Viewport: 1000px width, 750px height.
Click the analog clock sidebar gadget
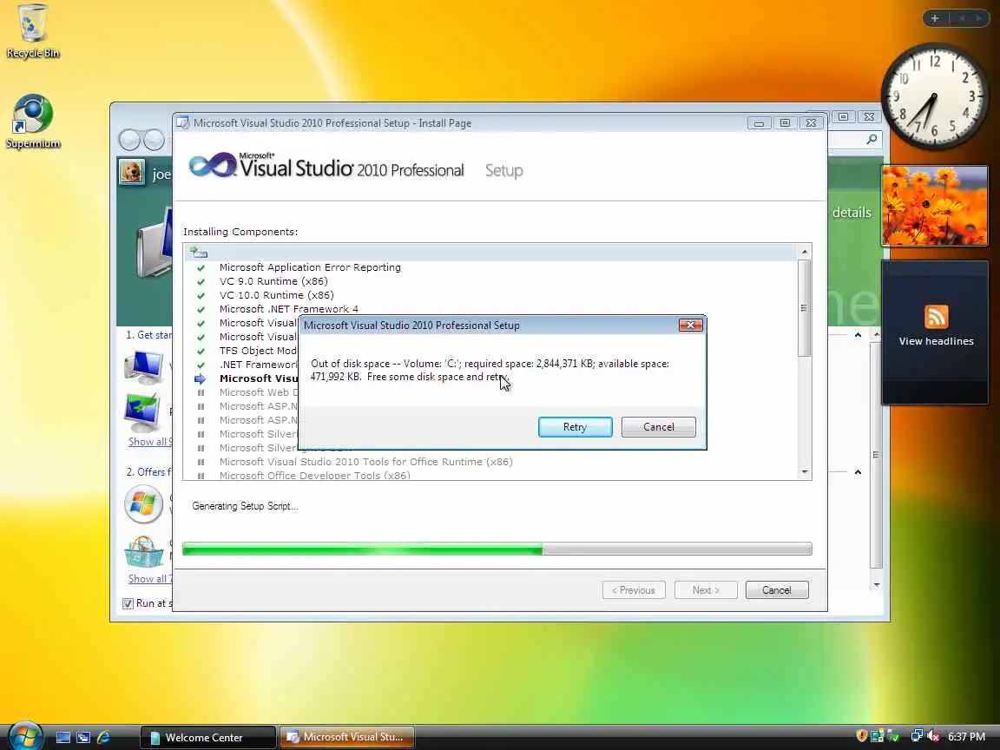[934, 95]
